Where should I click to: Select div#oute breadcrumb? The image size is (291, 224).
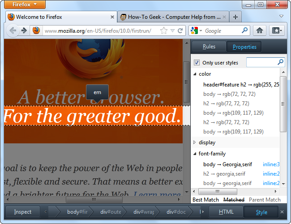click(111, 212)
